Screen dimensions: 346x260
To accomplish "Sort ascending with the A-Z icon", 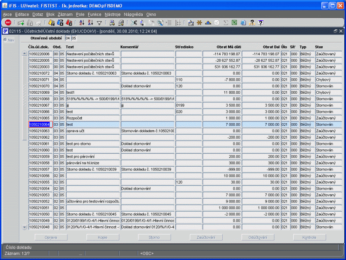I will tap(82, 22).
